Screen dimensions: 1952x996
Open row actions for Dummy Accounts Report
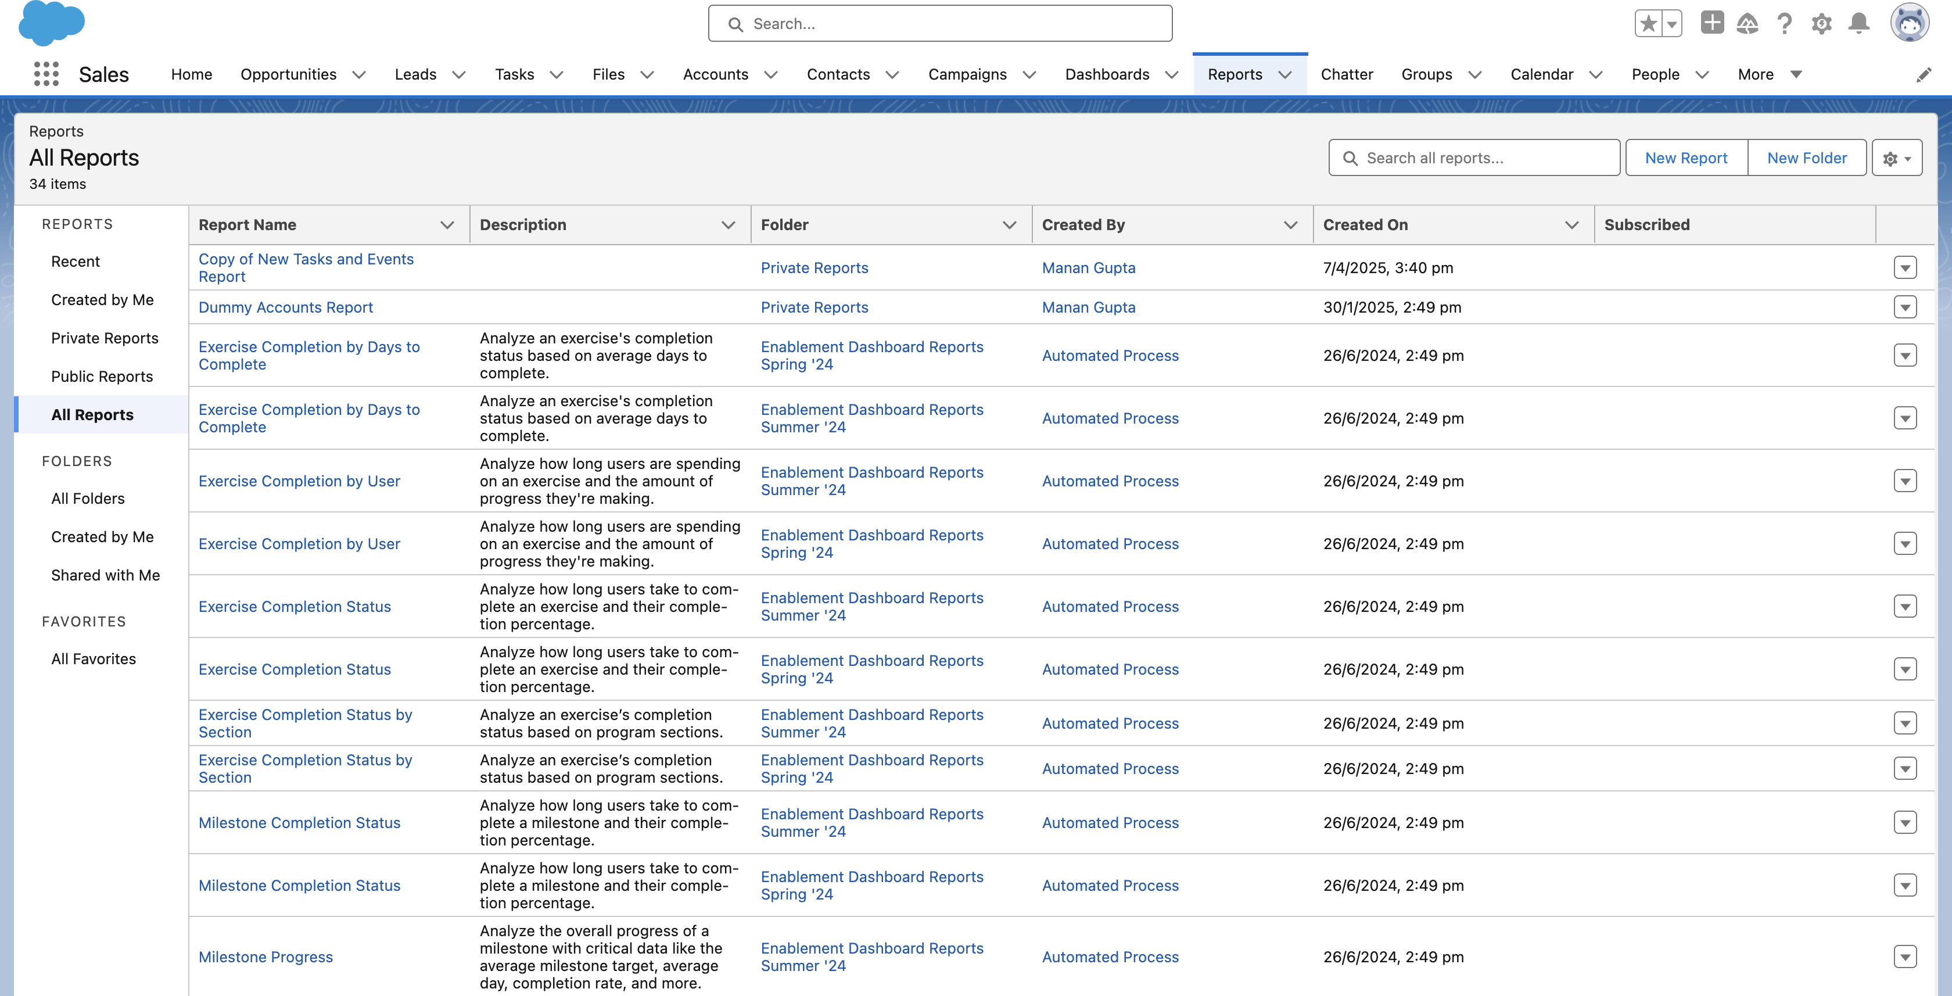coord(1904,307)
